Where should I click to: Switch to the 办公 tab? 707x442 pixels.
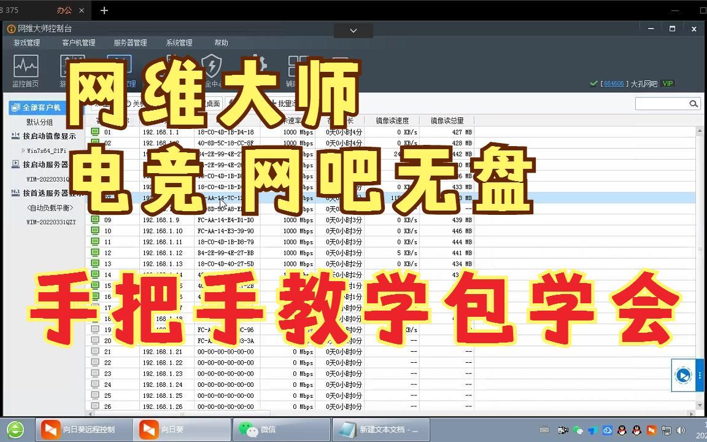64,10
